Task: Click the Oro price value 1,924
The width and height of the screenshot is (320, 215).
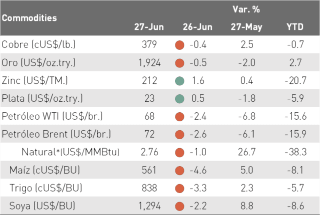Action: (x=149, y=63)
